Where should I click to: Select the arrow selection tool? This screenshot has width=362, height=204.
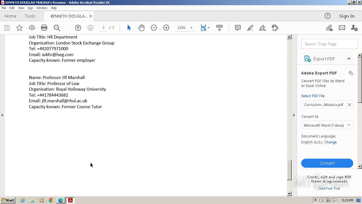pos(129,28)
